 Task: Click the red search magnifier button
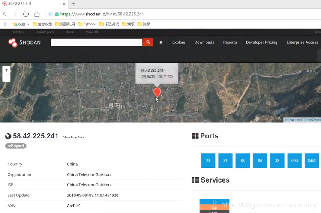(x=148, y=42)
